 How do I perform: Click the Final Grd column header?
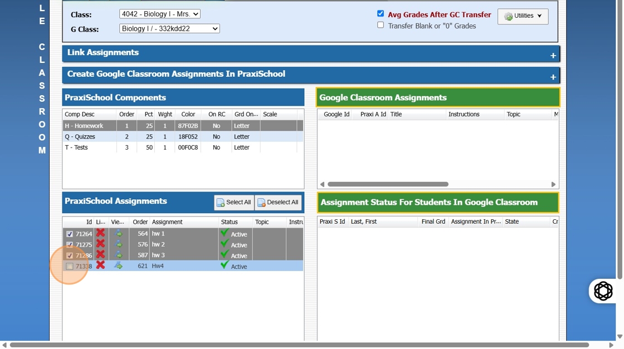[433, 222]
